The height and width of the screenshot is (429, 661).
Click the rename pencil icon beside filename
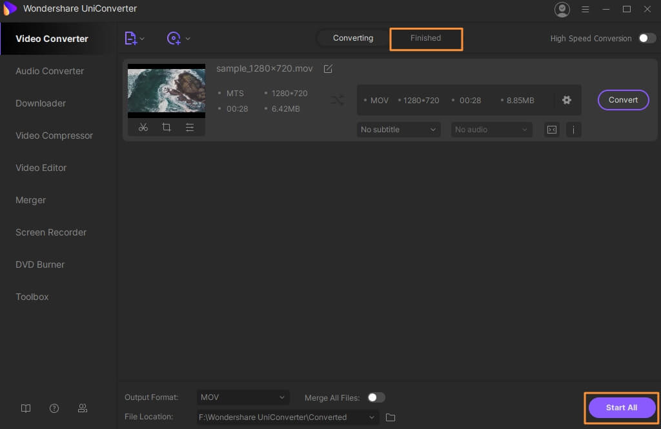(328, 69)
